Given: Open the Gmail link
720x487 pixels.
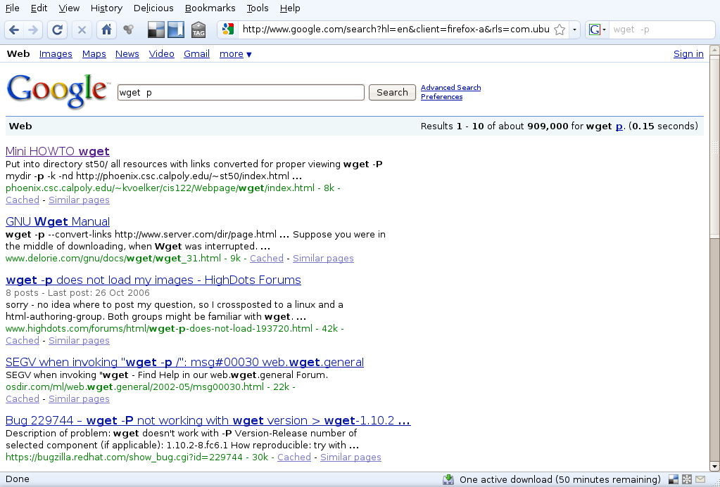Looking at the screenshot, I should click(x=196, y=54).
